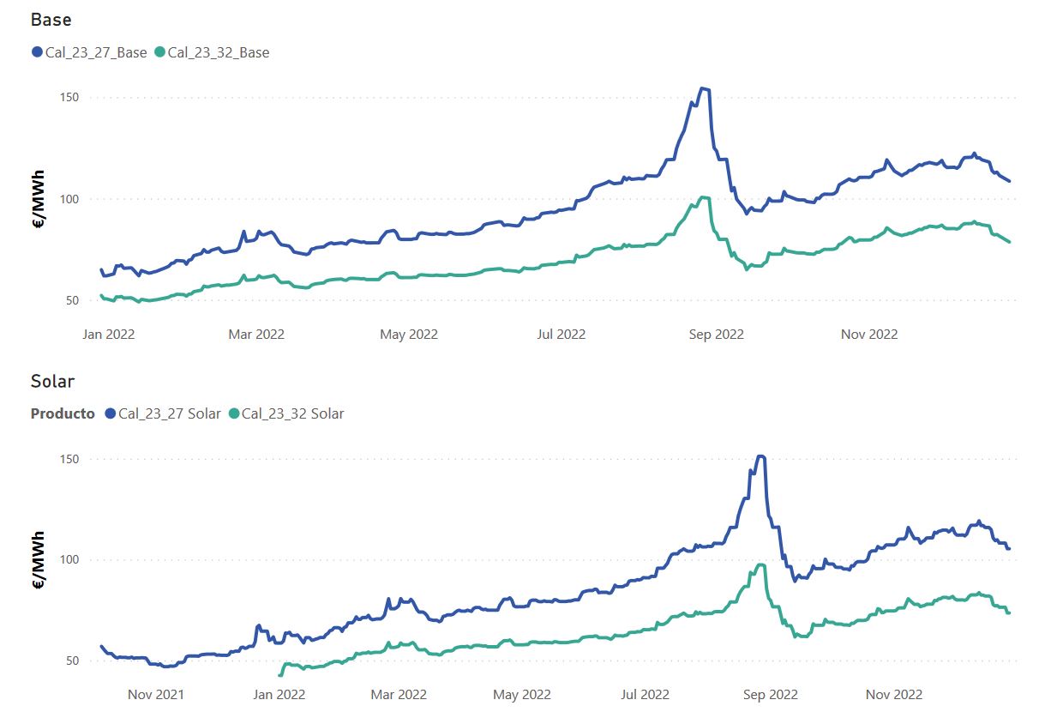Highlight the Cal_23_32 Solar series label

(292, 413)
